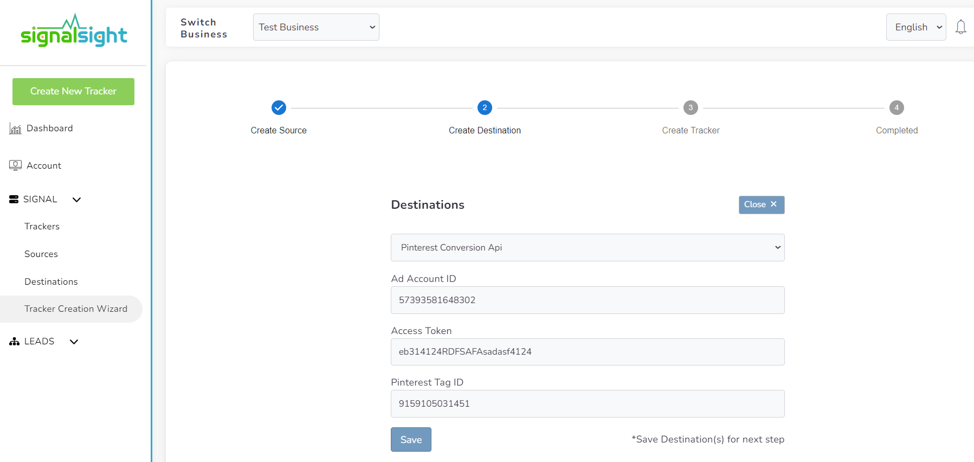Go to Account page

(x=44, y=166)
